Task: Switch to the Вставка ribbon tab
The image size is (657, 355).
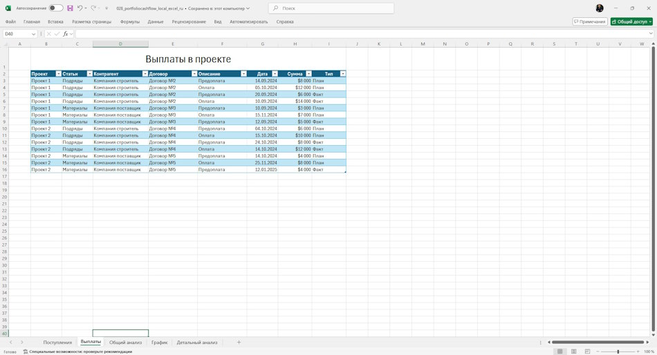Action: click(x=55, y=22)
